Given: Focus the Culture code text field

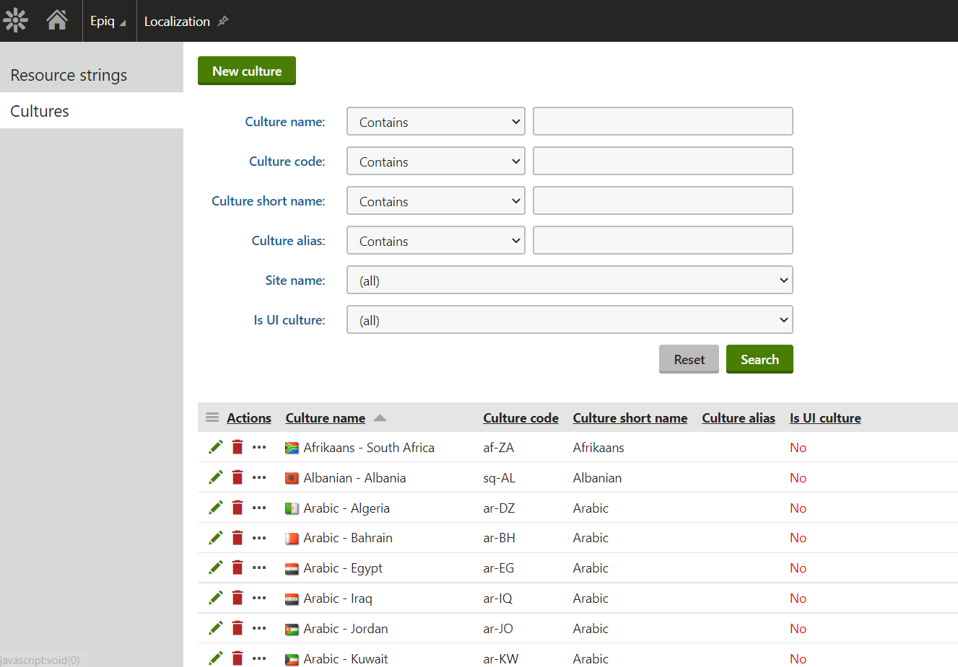Looking at the screenshot, I should click(x=662, y=161).
